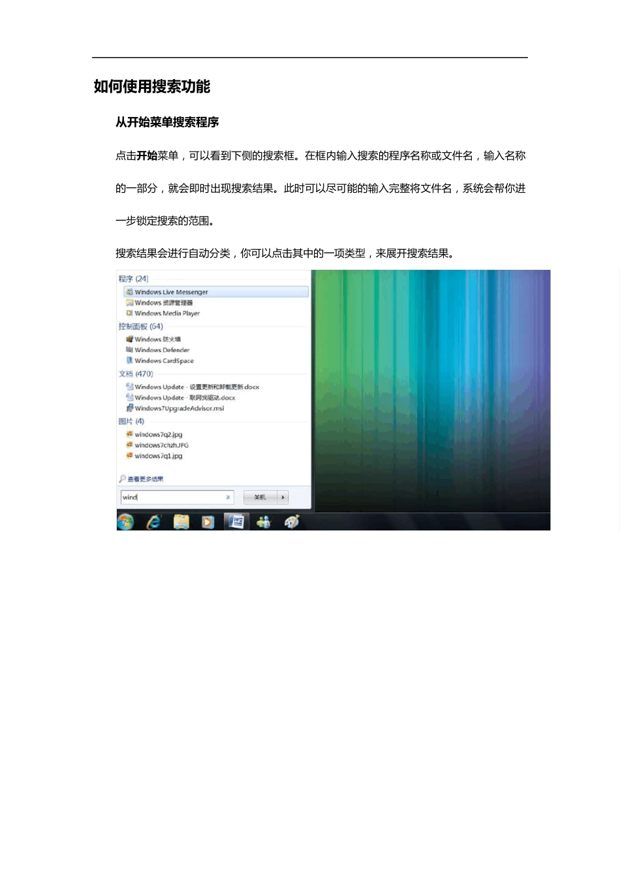Clear the search box with X
This screenshot has height=878, width=620.
point(228,497)
